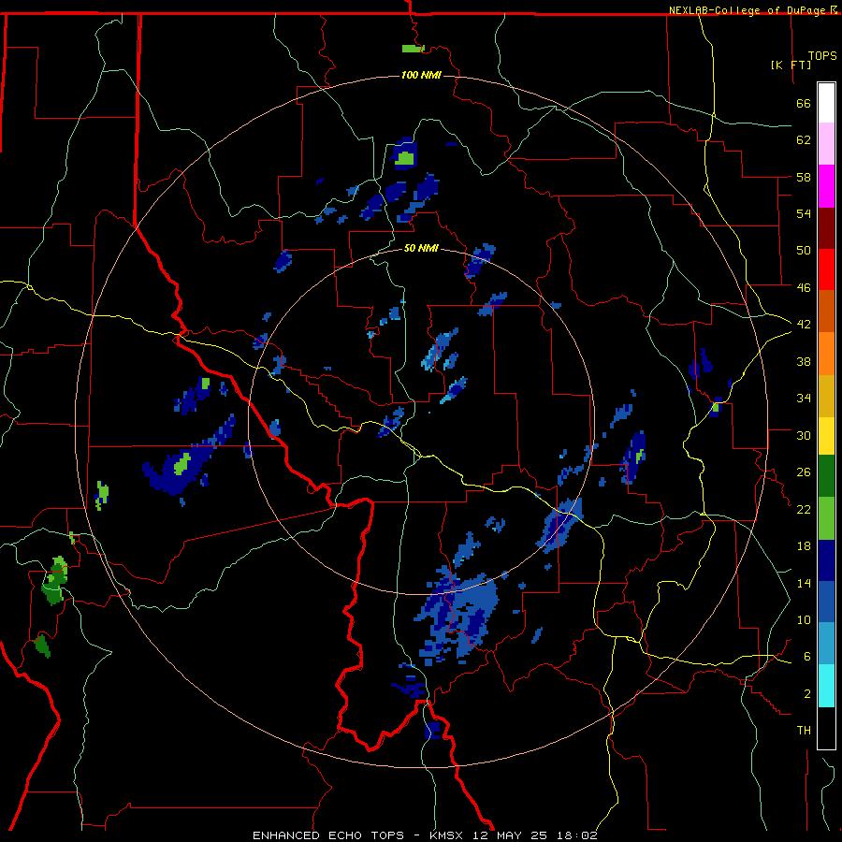Click the legend value "34"

[x=804, y=399]
